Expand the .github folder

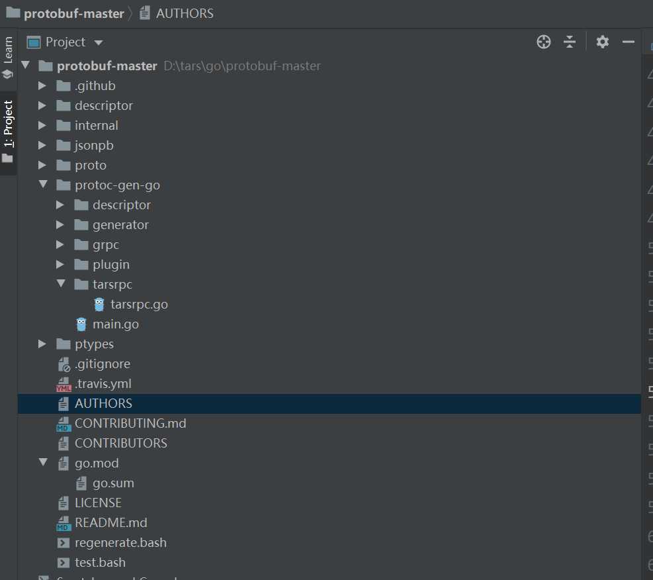(x=42, y=85)
